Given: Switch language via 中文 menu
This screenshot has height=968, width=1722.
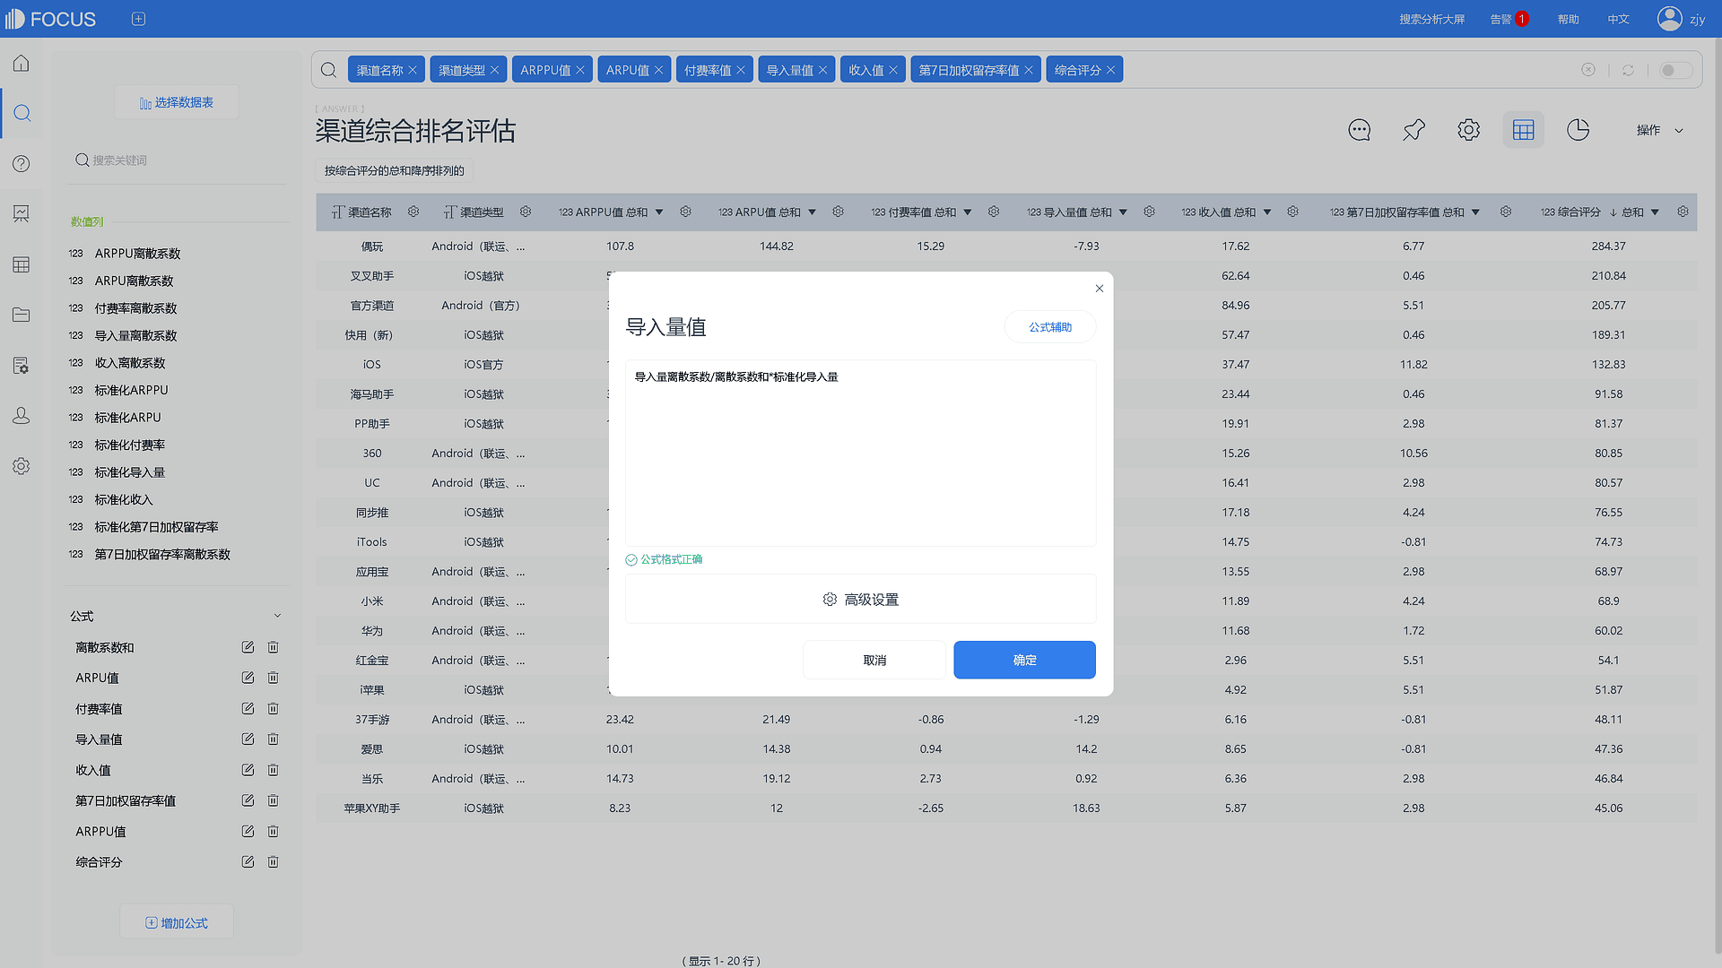Looking at the screenshot, I should (1618, 19).
